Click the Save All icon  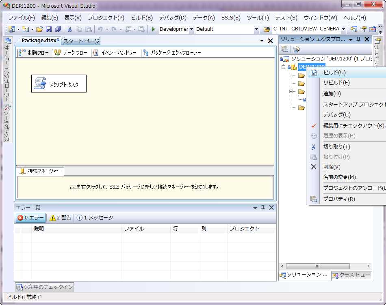click(58, 29)
